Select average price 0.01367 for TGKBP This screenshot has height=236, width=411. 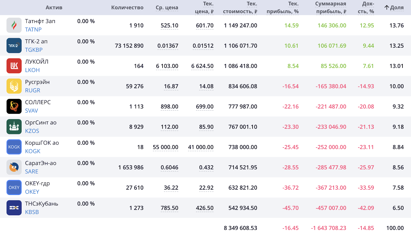click(168, 46)
